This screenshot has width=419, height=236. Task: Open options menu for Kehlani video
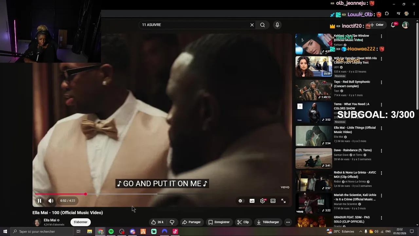pos(381,36)
